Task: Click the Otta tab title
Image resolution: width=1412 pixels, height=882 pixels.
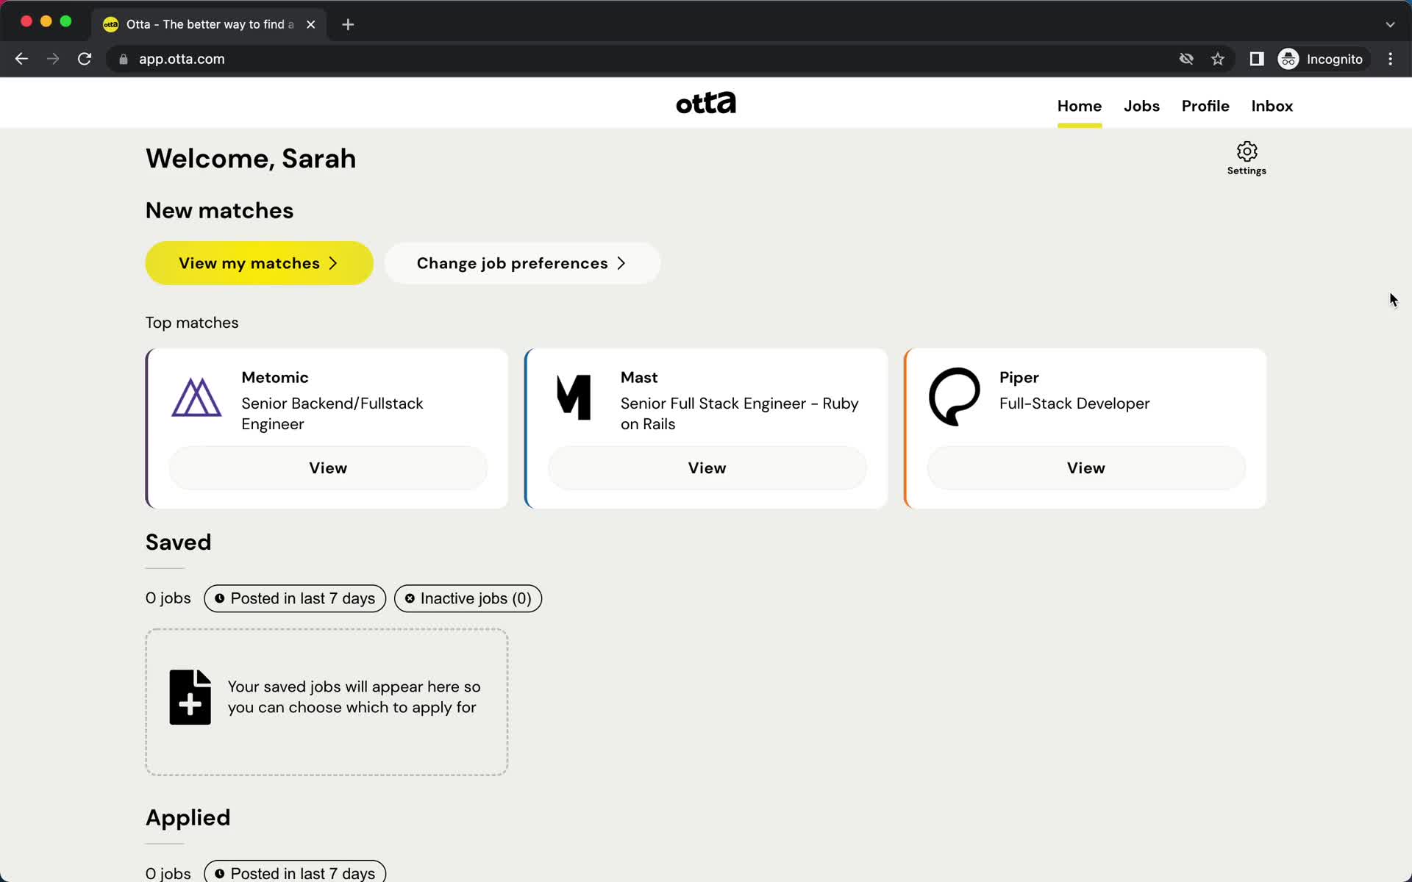Action: pyautogui.click(x=210, y=24)
